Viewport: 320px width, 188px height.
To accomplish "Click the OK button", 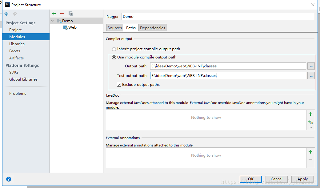I will coord(250,179).
